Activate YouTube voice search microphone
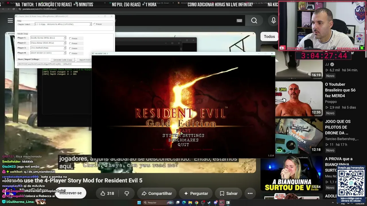Viewport: 367px width, 206px height. 274,21
